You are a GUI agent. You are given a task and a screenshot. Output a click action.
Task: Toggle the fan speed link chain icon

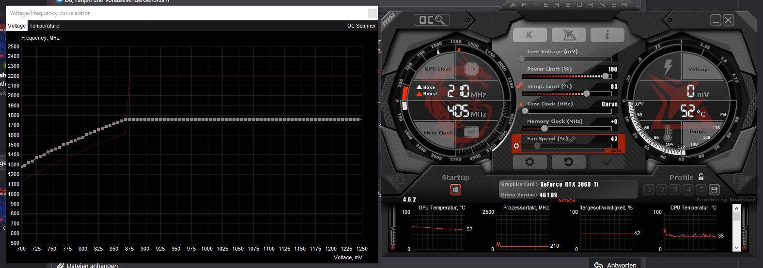tap(572, 139)
